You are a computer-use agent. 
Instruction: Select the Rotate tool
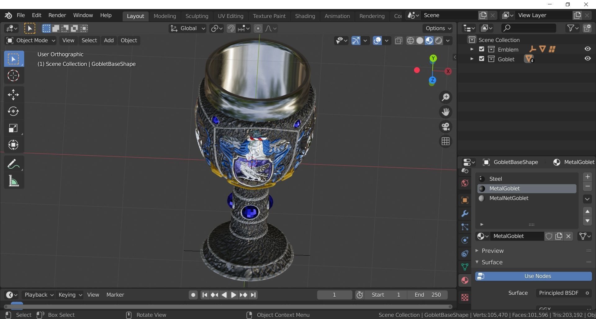(x=13, y=112)
